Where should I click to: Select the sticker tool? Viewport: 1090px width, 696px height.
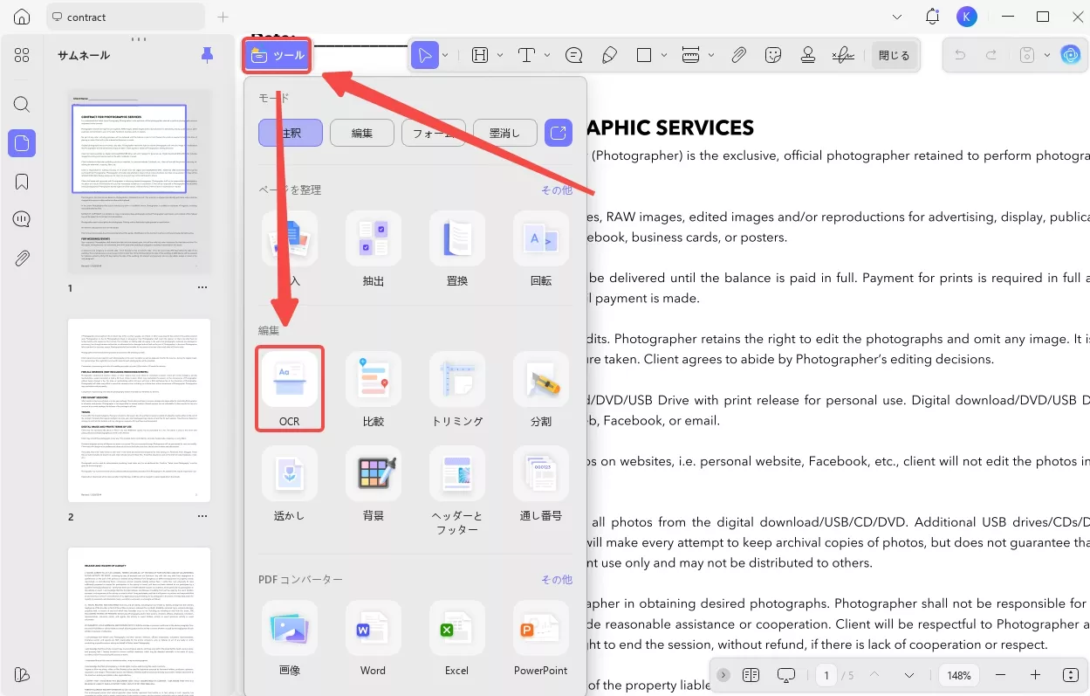(772, 55)
